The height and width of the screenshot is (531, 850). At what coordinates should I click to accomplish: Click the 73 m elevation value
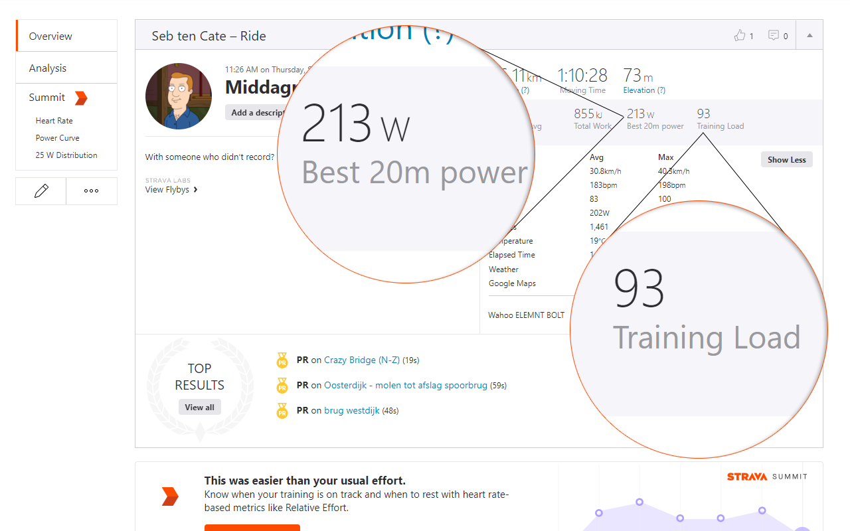coord(638,75)
